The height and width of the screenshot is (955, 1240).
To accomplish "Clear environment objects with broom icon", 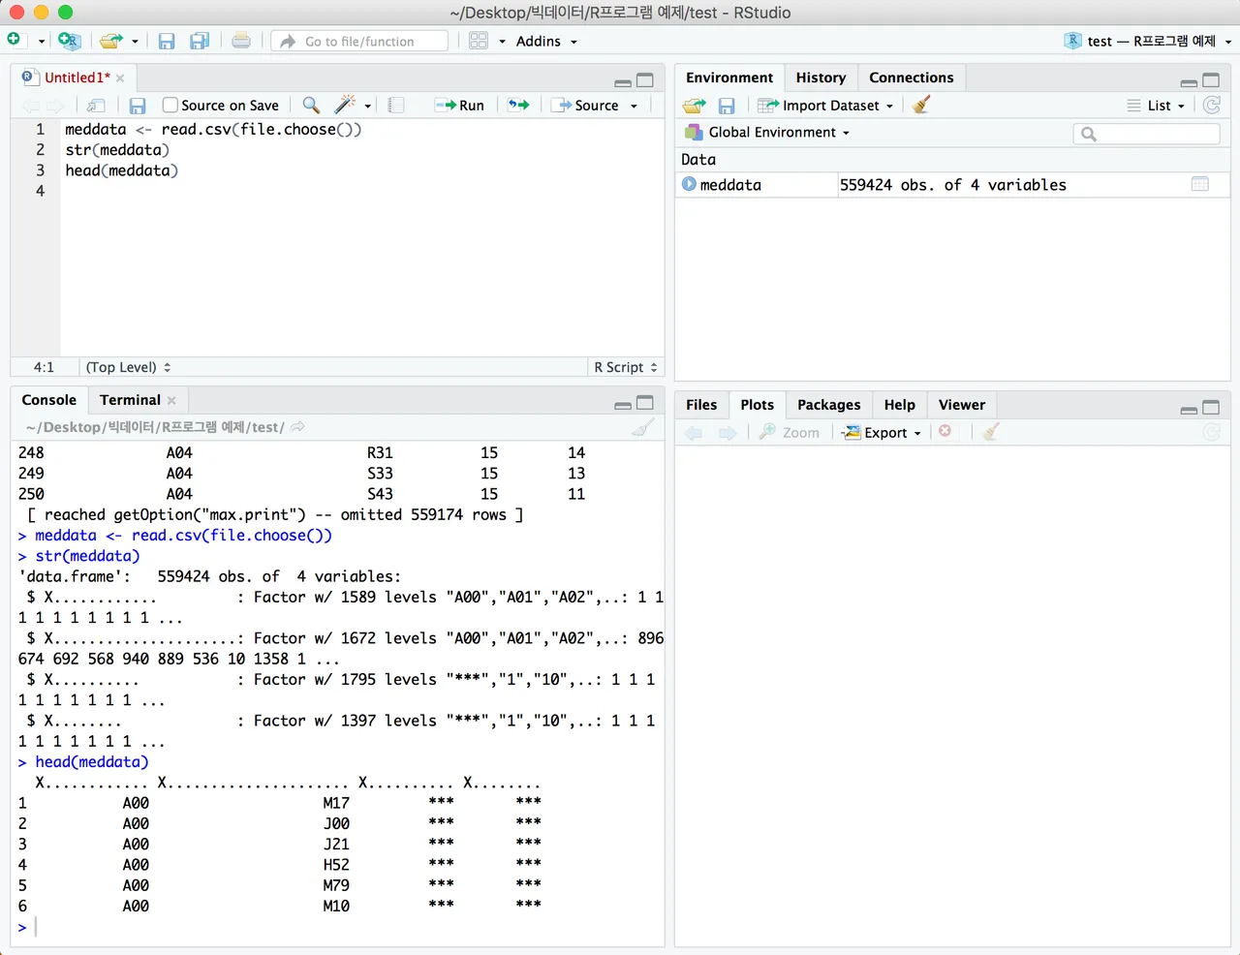I will click(x=921, y=104).
